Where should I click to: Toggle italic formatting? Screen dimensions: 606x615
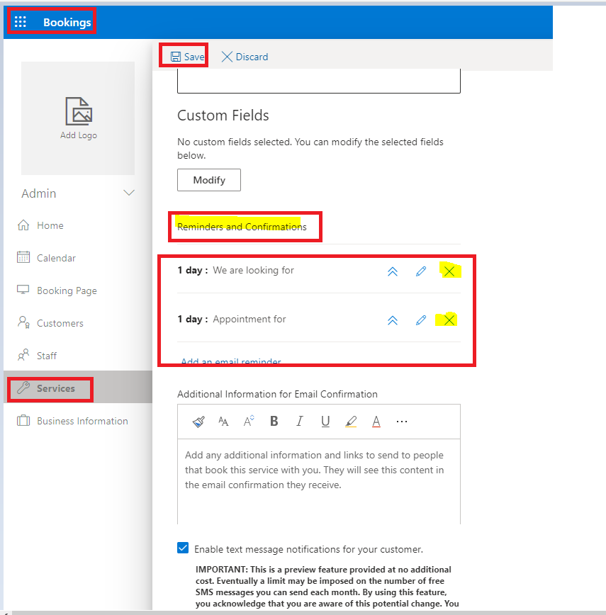coord(300,422)
